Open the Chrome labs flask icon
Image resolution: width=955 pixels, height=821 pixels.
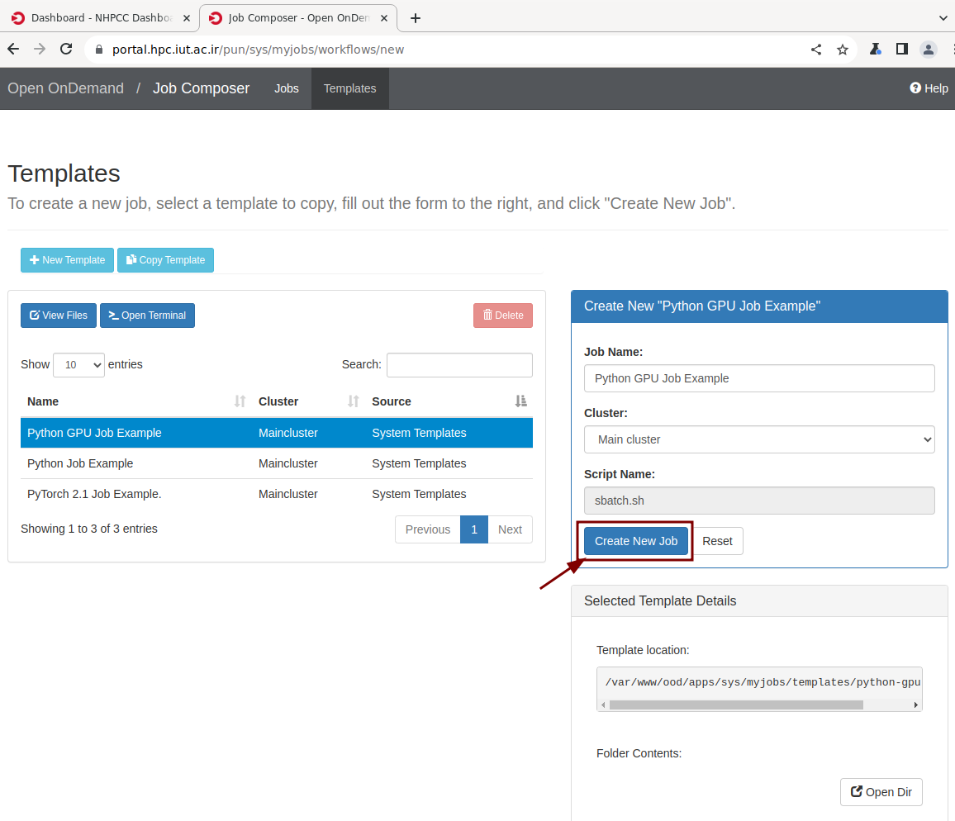coord(875,50)
